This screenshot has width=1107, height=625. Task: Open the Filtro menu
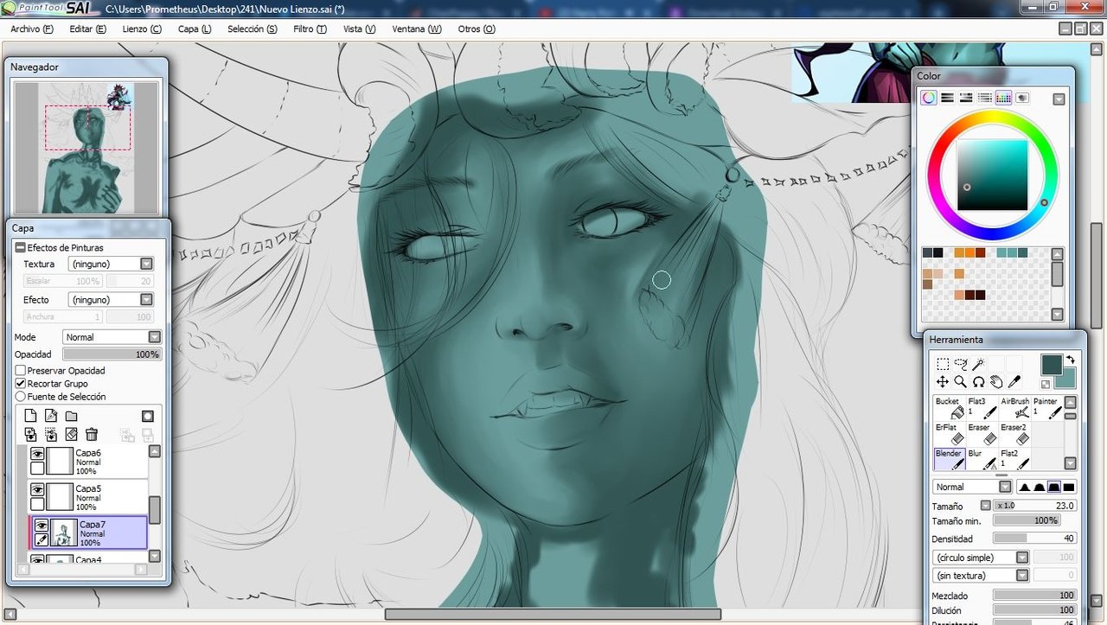(310, 29)
